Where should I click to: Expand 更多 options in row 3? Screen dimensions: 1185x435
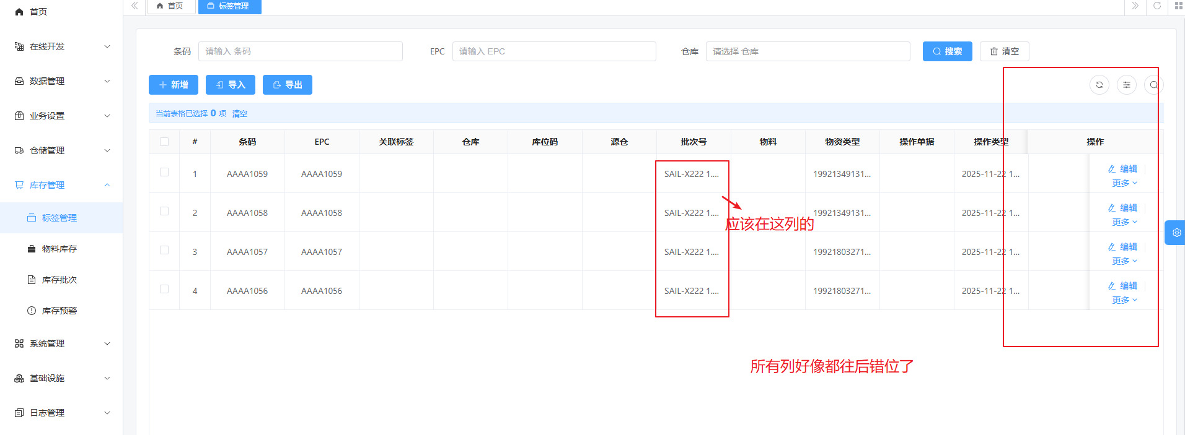click(x=1124, y=261)
